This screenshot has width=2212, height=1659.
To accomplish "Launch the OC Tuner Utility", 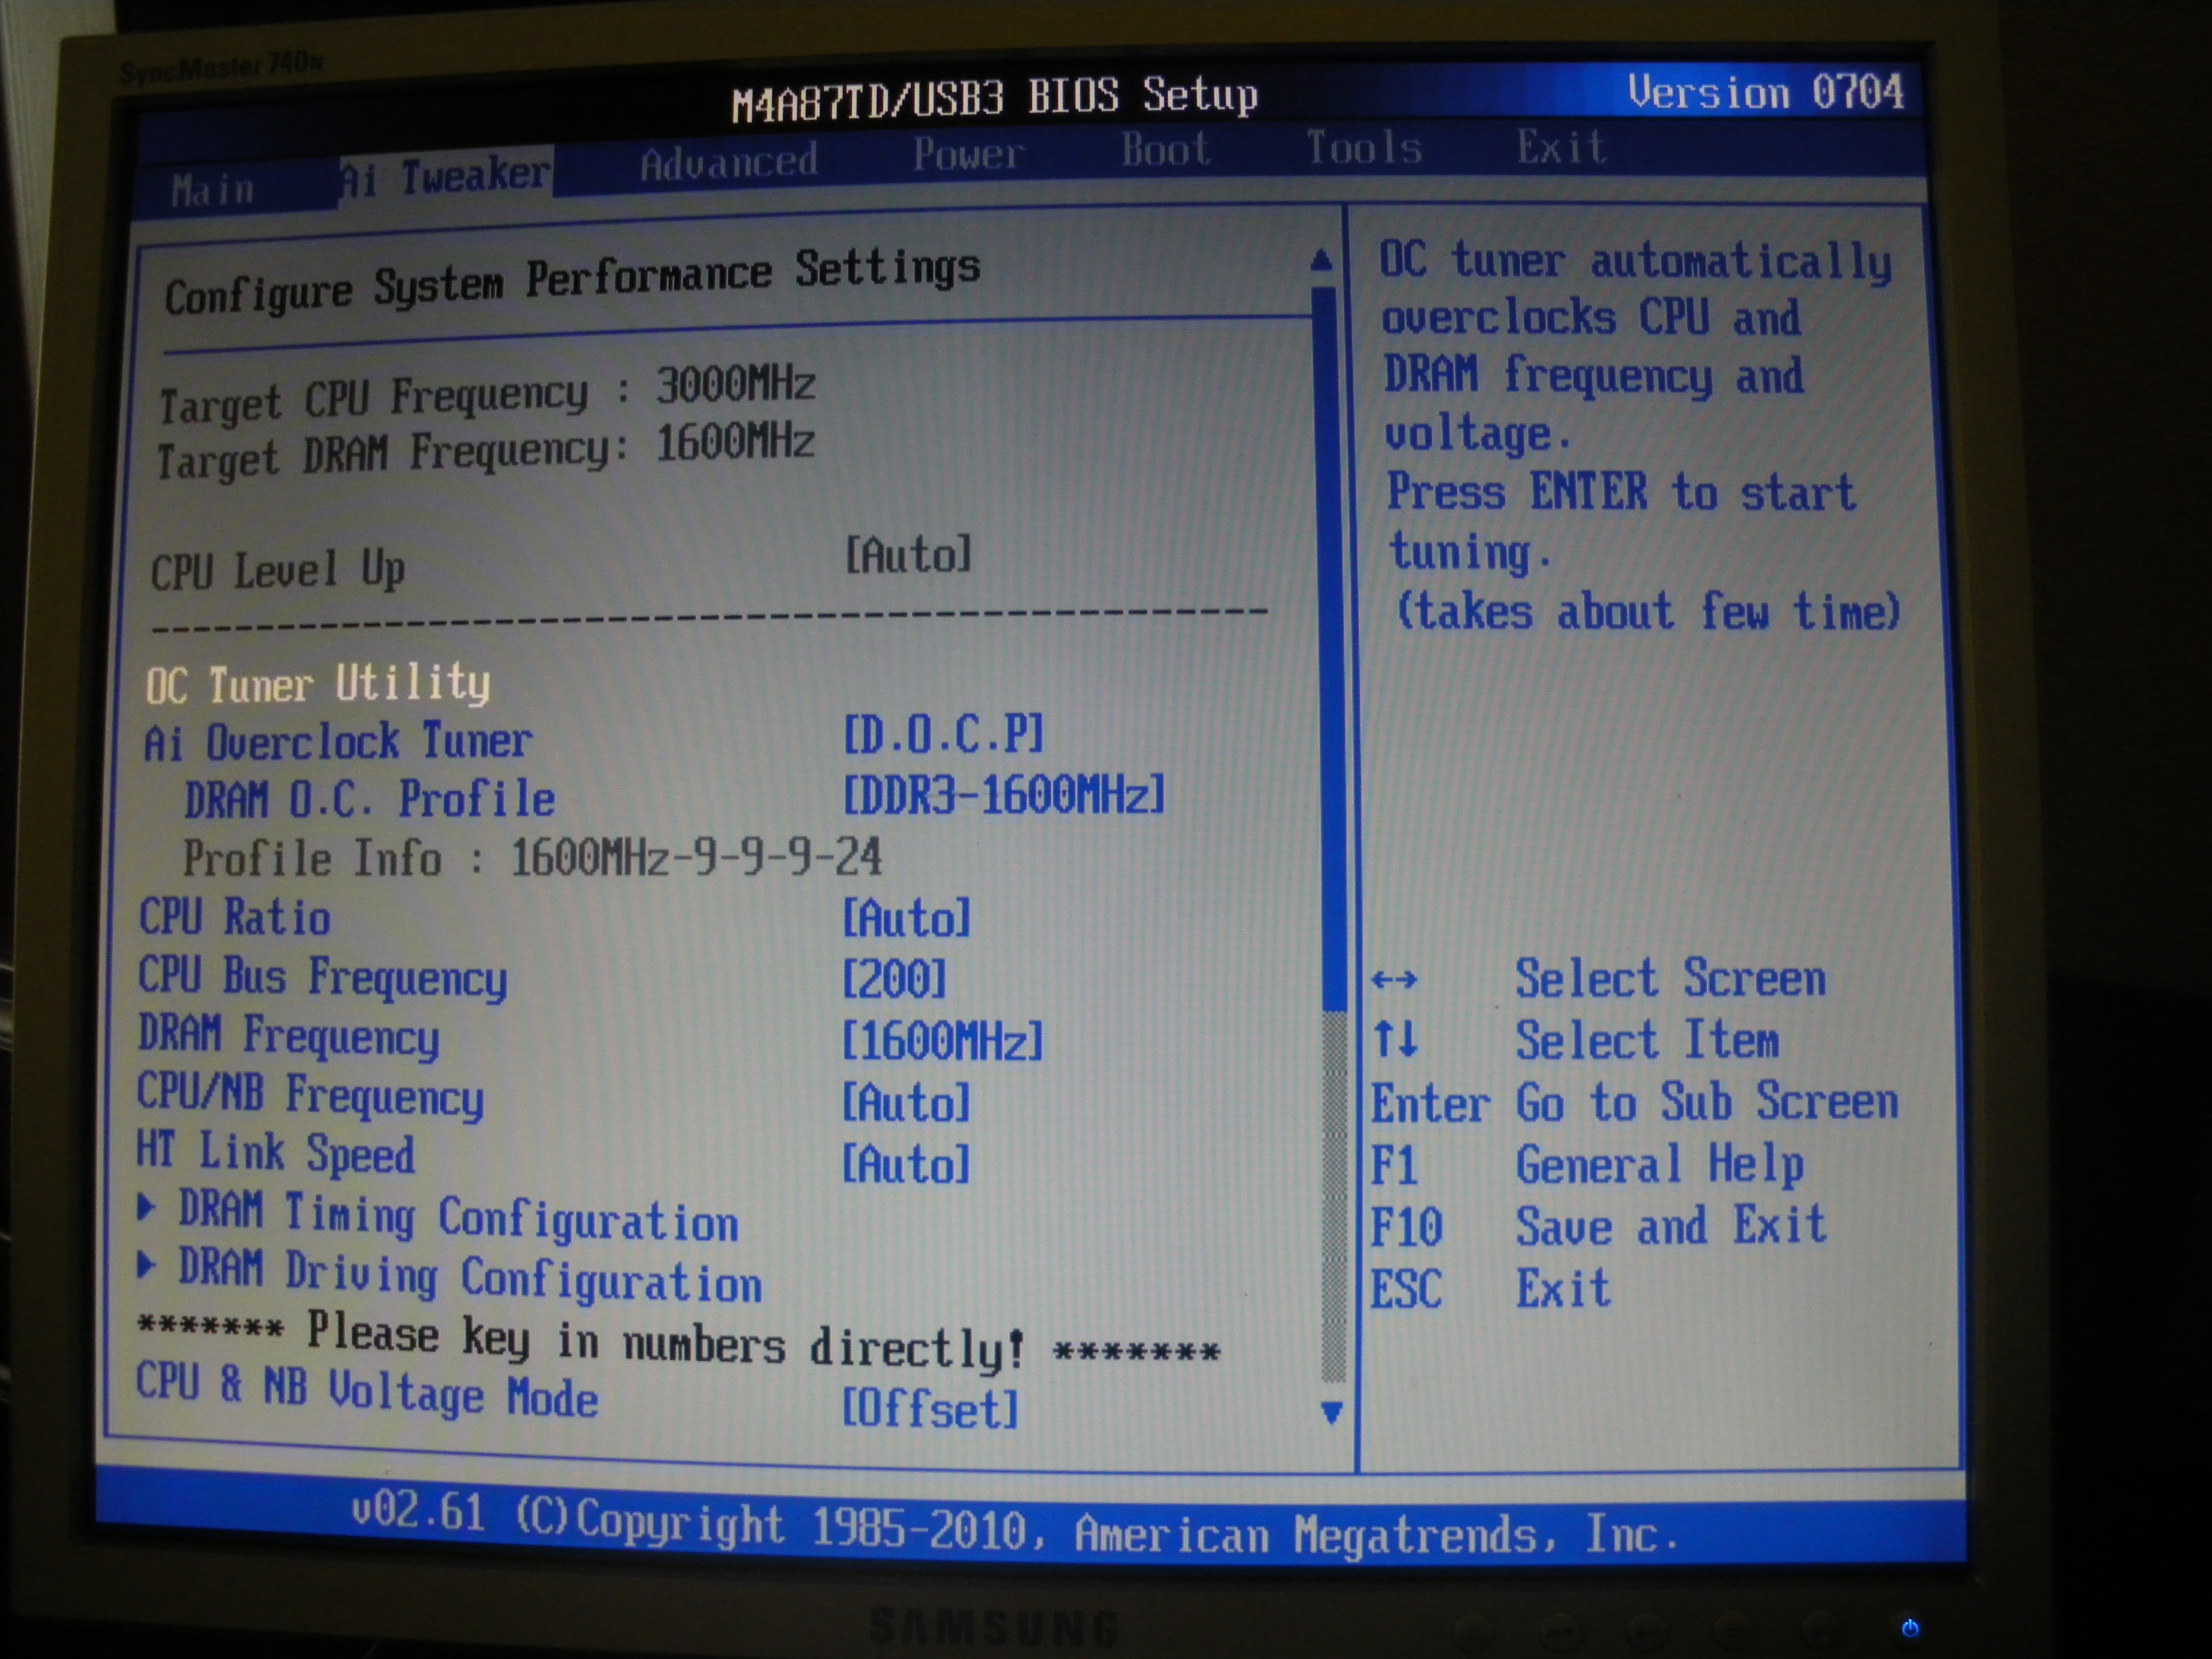I will 318,684.
